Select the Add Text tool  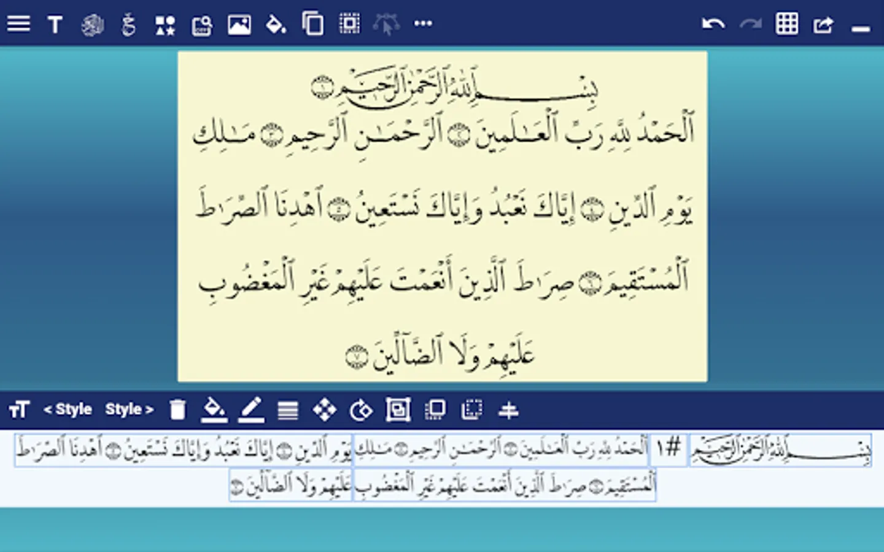(55, 25)
